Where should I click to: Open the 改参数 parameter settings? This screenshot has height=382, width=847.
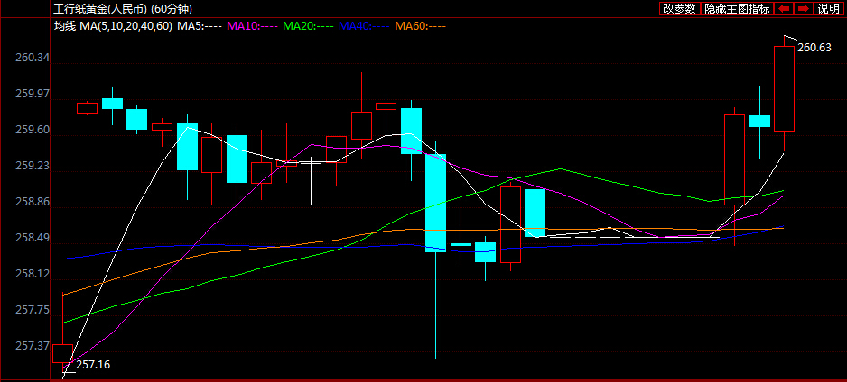tap(679, 8)
